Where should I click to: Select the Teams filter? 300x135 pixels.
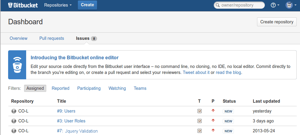[x=140, y=88]
